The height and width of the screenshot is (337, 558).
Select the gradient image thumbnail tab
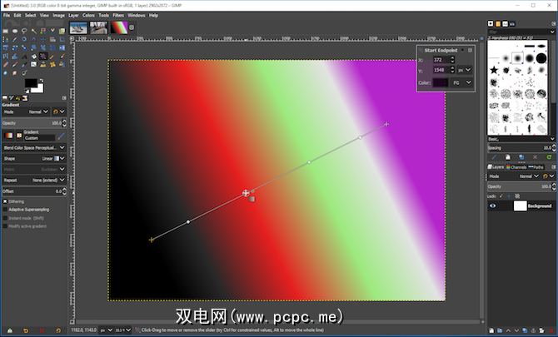tap(122, 27)
